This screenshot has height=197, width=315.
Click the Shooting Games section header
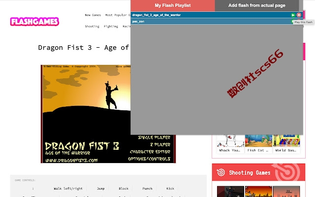tap(258, 172)
